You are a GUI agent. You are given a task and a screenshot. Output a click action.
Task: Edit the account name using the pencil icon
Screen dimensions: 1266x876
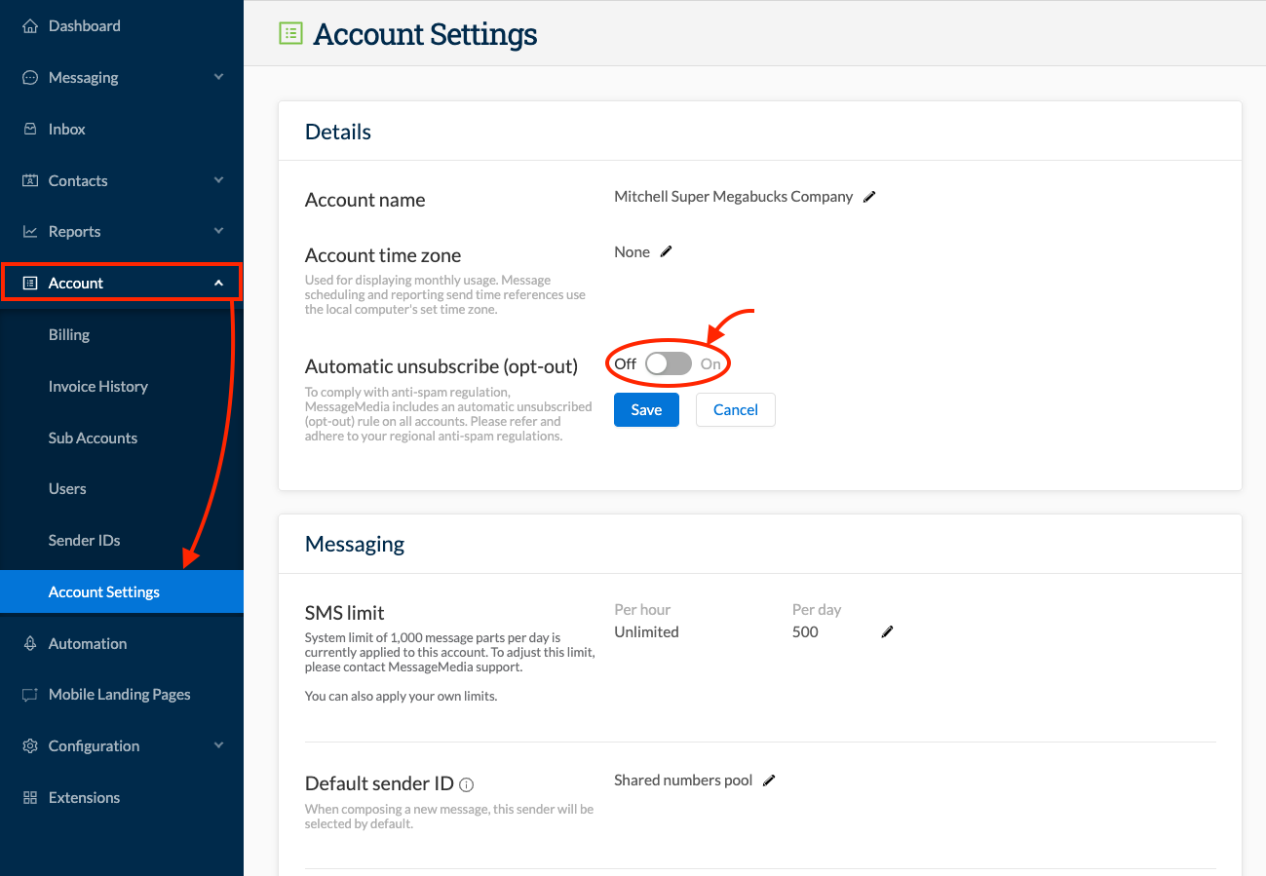(868, 196)
